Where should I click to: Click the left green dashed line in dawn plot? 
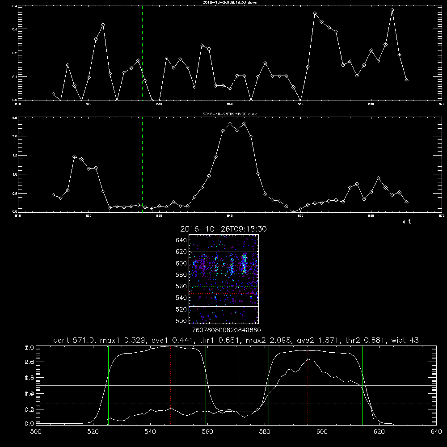coord(142,53)
